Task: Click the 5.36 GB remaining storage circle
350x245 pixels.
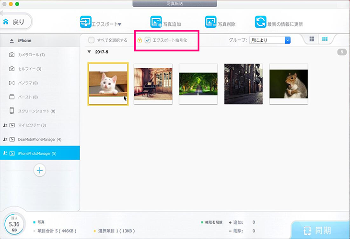Action: pyautogui.click(x=14, y=224)
